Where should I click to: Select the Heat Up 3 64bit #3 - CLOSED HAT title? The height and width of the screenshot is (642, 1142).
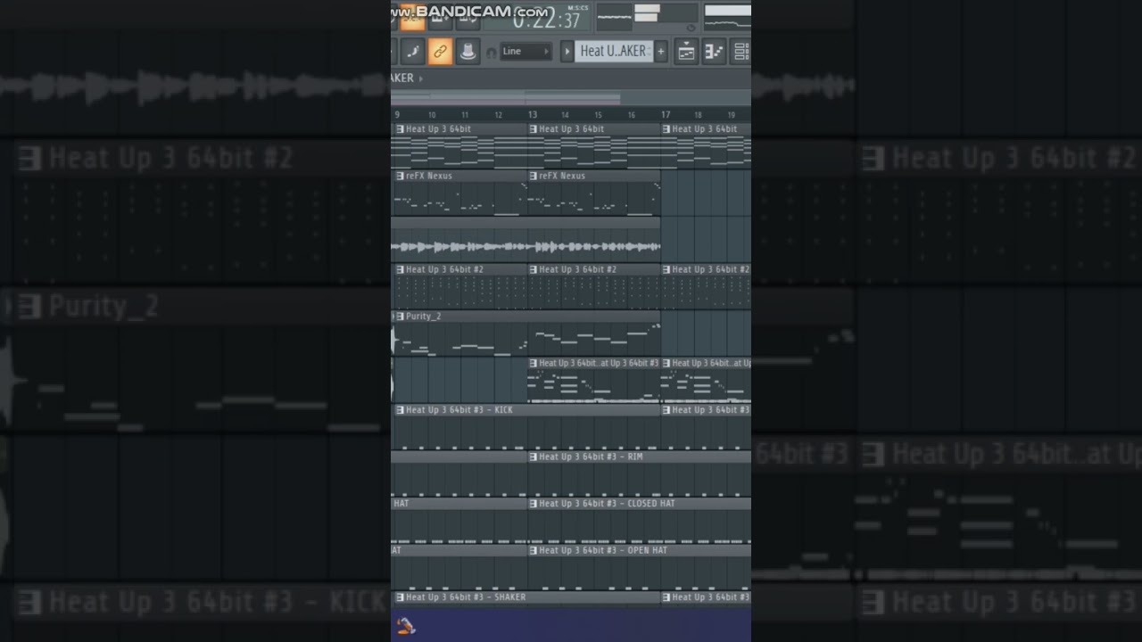tap(607, 504)
